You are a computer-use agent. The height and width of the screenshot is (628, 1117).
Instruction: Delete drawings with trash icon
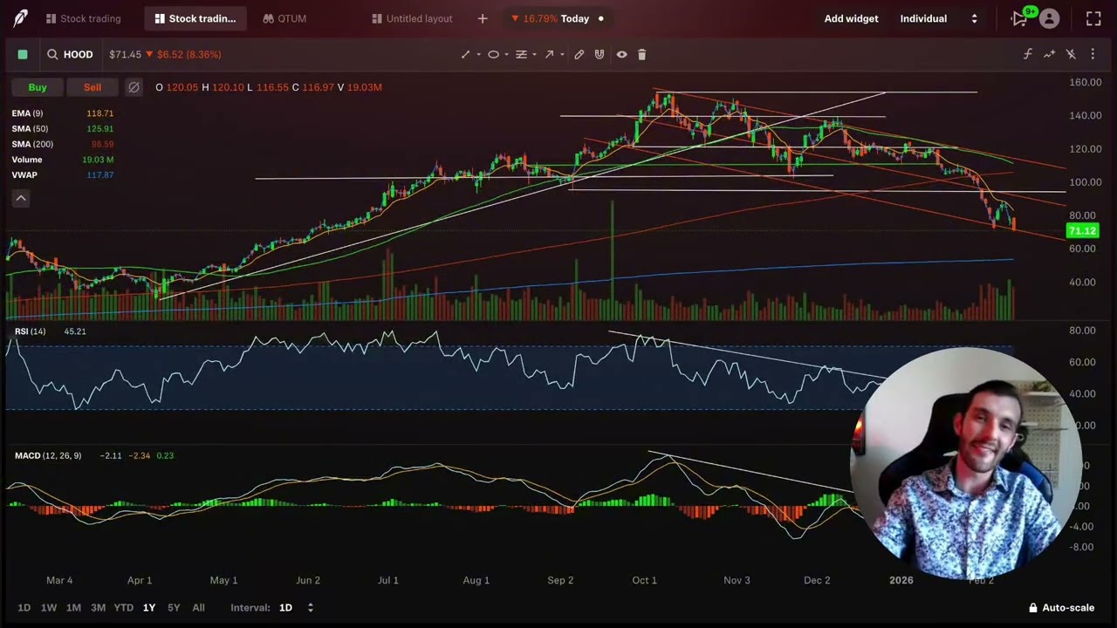point(641,54)
